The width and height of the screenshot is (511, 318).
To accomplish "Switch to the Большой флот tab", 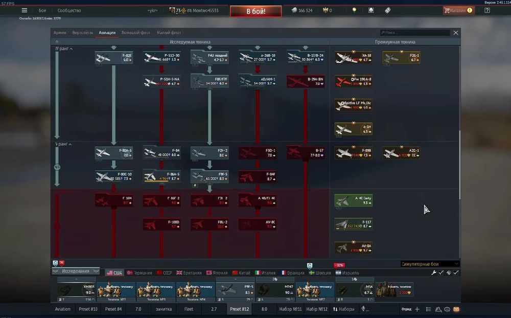I will point(136,33).
